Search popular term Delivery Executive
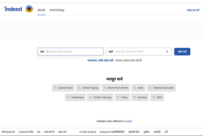 [x=161, y=88]
